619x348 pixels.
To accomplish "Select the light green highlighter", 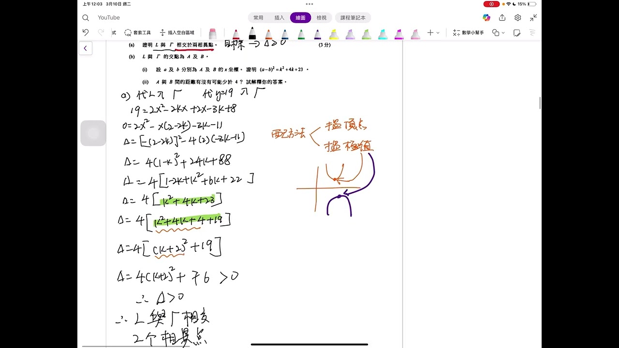I will [367, 34].
